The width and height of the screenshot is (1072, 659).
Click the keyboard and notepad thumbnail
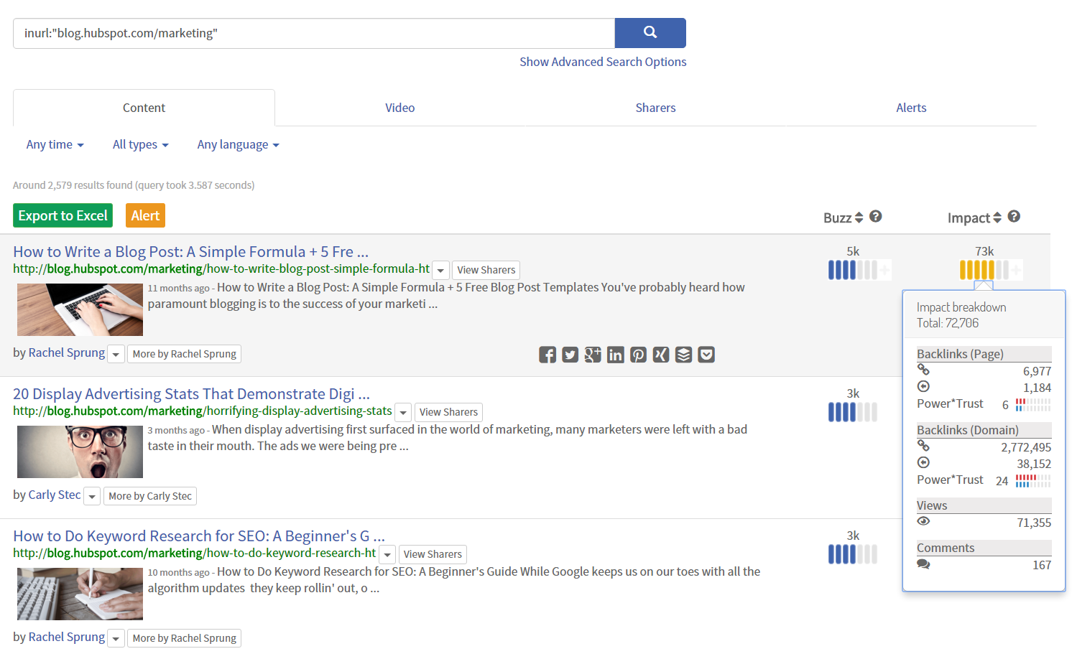[80, 594]
